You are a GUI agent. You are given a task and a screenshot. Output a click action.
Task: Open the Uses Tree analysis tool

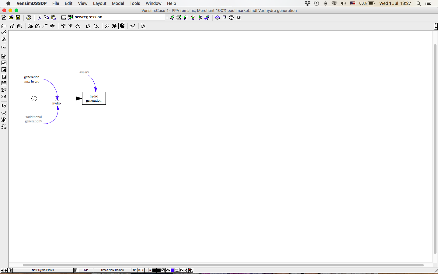[x=4, y=33]
